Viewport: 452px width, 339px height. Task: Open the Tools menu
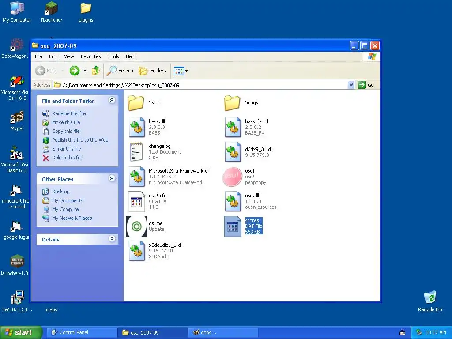click(113, 56)
